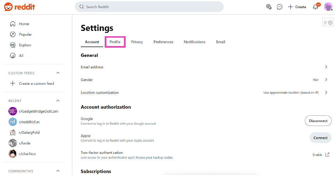Open the All feed in sidebar

coord(21,56)
